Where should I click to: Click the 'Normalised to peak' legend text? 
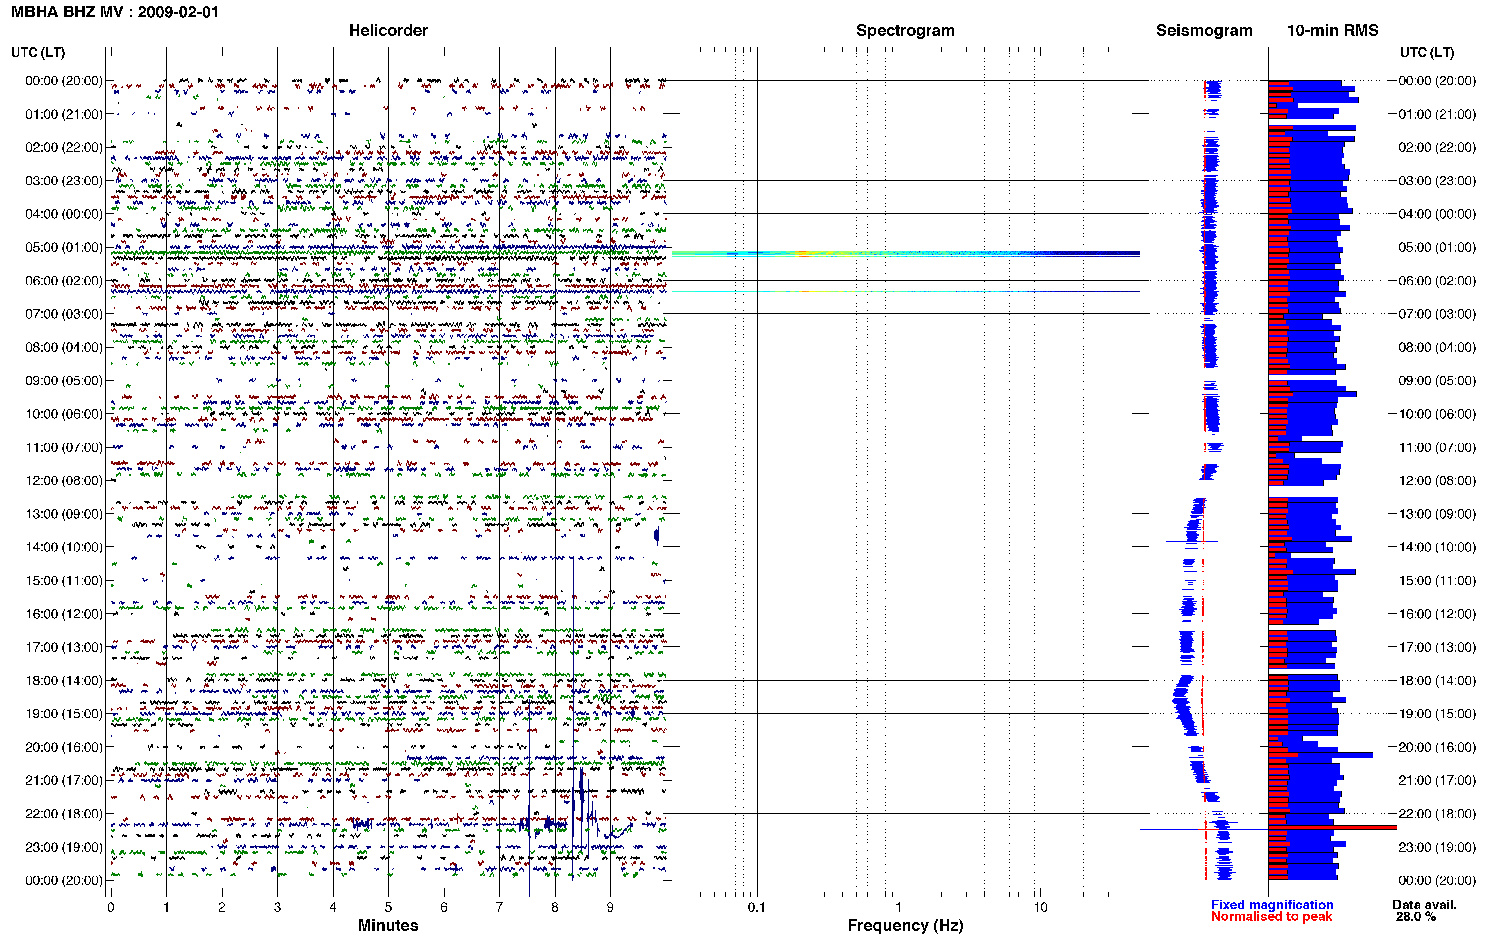click(x=1271, y=917)
